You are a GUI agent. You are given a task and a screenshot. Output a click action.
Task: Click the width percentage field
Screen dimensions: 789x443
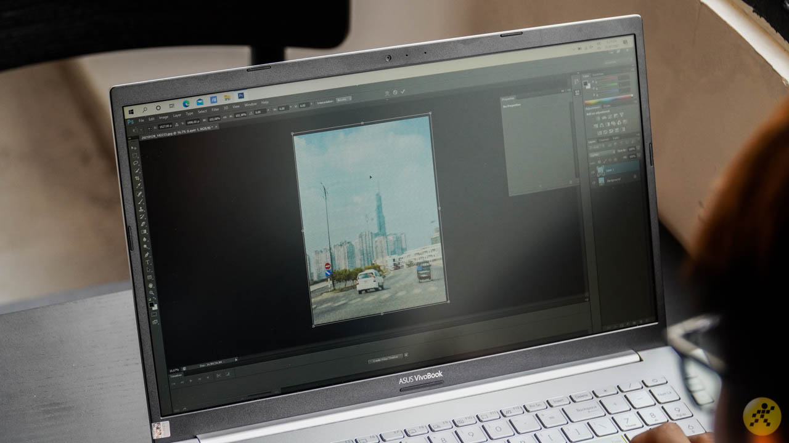pos(215,118)
